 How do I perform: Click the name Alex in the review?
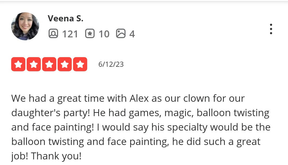(x=139, y=99)
